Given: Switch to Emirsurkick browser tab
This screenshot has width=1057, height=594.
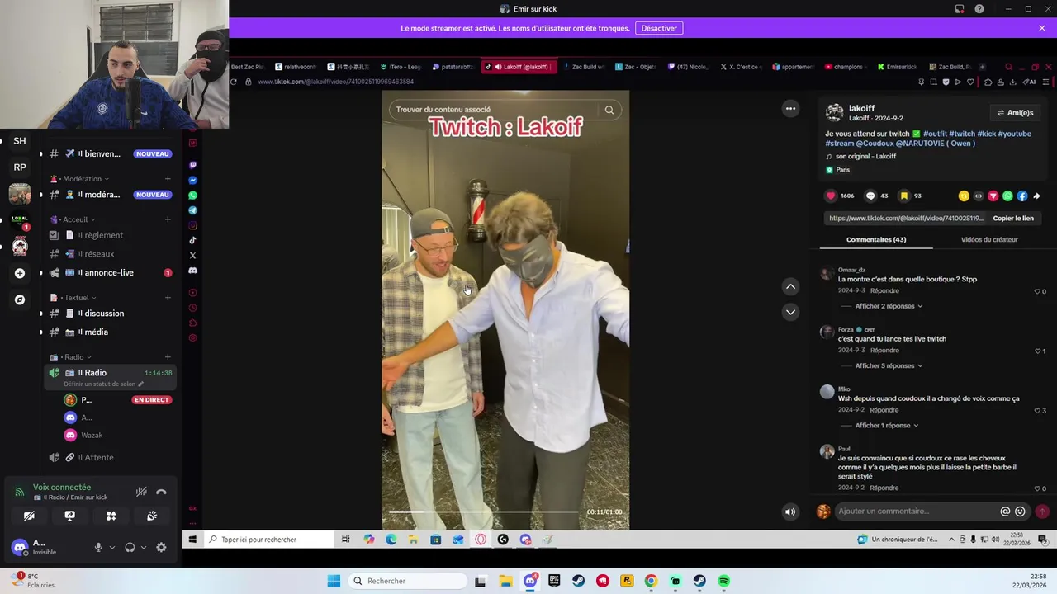Looking at the screenshot, I should (x=896, y=67).
